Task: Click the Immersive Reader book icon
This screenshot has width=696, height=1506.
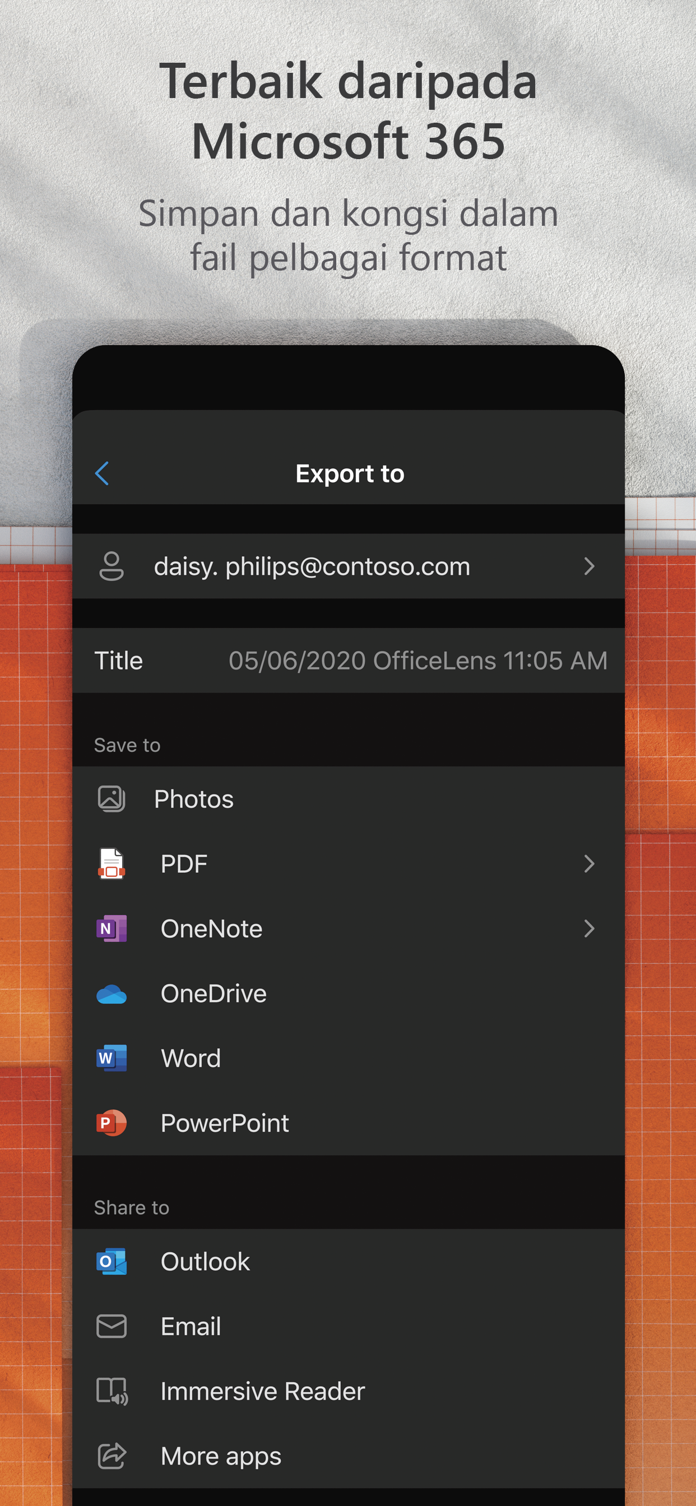Action: (x=112, y=1391)
